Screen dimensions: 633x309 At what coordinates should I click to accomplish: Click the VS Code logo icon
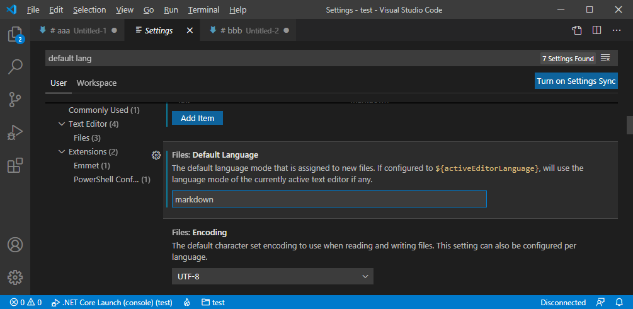[11, 9]
